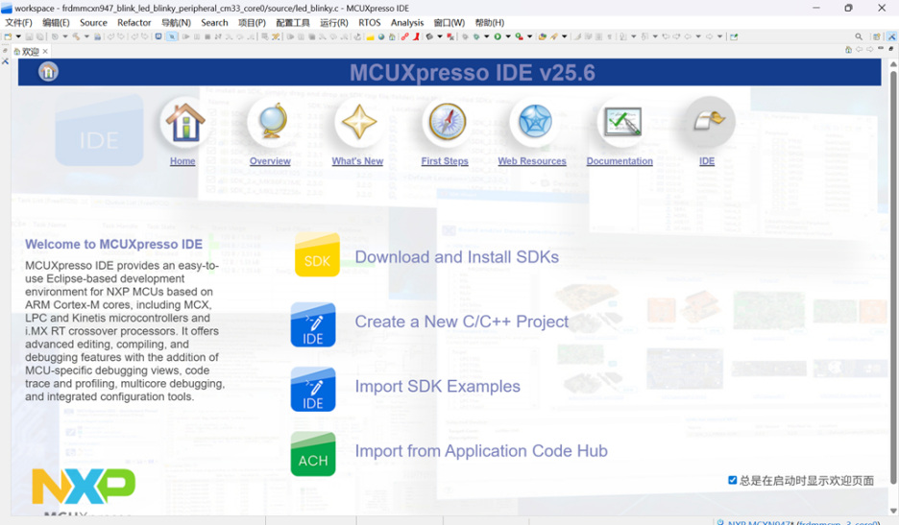Click the welcome page vertical scrollbar

pyautogui.click(x=893, y=278)
